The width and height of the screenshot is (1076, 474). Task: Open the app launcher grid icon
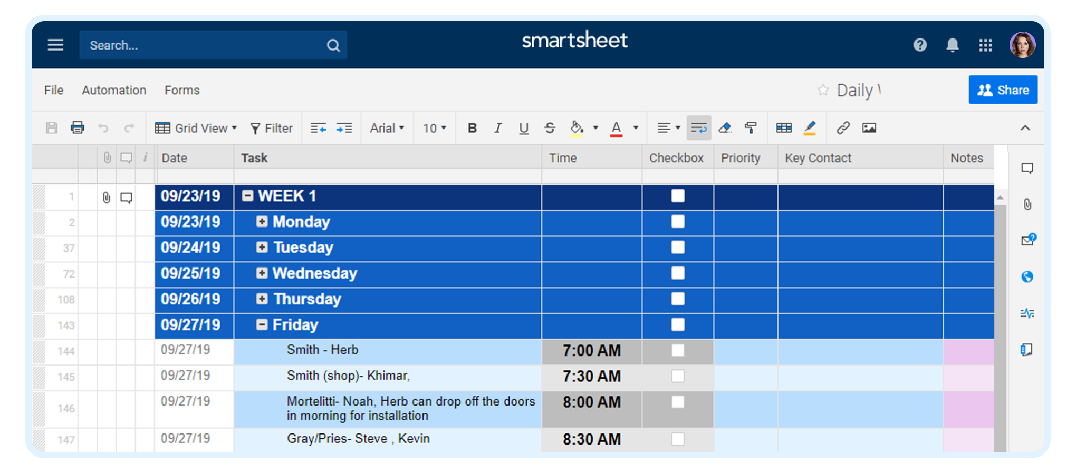point(985,45)
